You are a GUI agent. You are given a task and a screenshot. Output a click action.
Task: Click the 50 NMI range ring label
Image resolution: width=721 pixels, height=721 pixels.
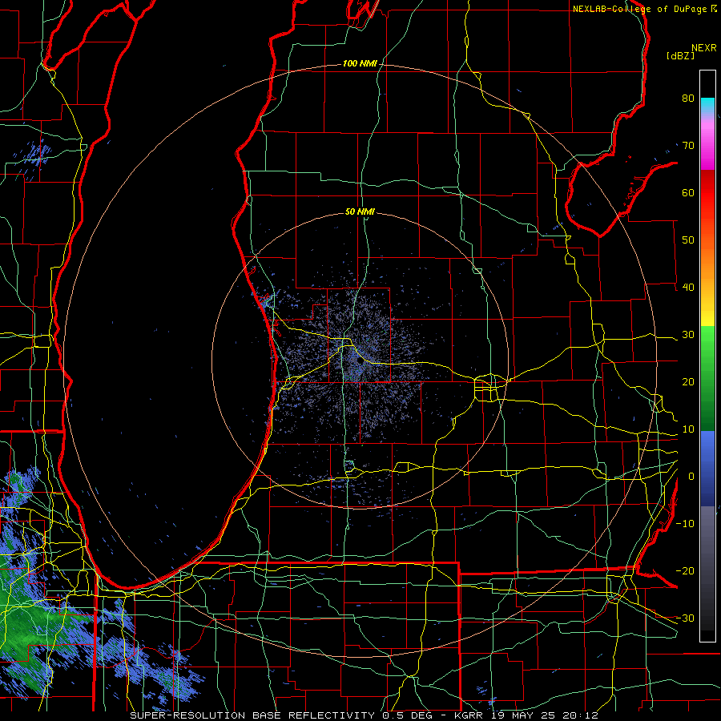[x=360, y=212]
